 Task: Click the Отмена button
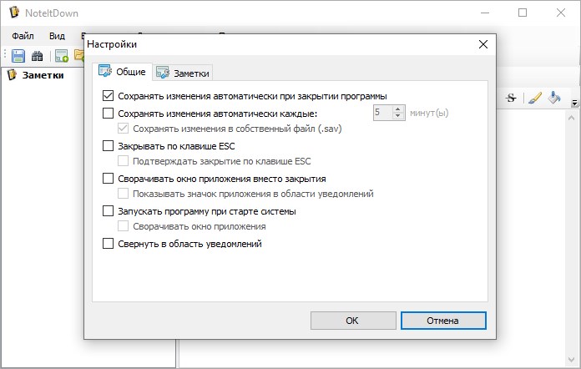pyautogui.click(x=442, y=321)
